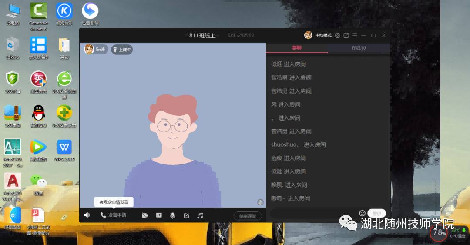Switch to the 群聊 tab
The height and width of the screenshot is (245, 470).
tap(297, 48)
